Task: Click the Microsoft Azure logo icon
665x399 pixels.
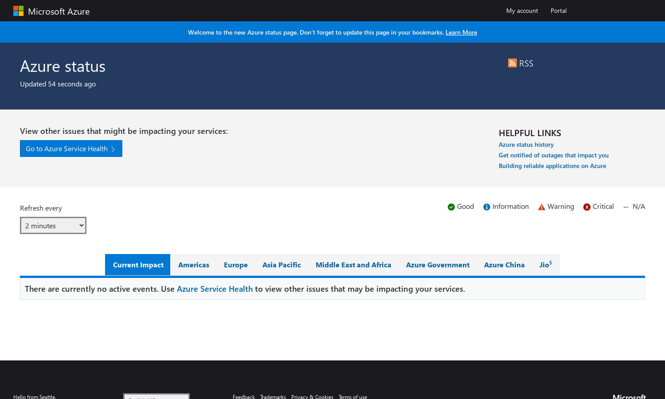Action: 18,11
